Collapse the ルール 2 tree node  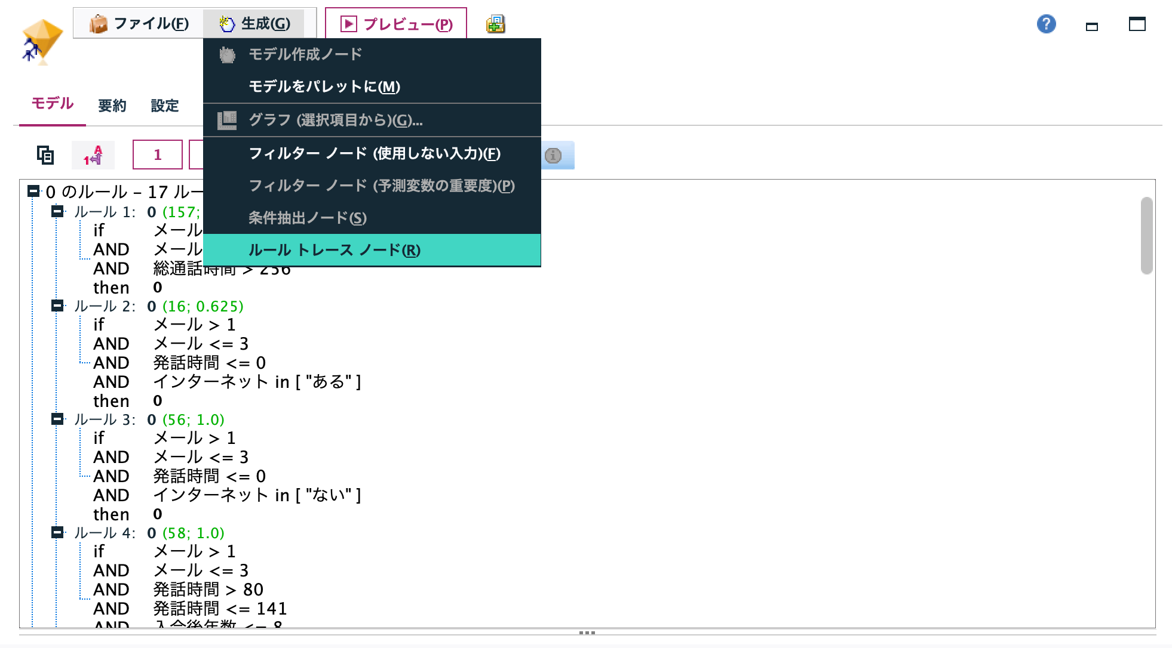pos(58,307)
